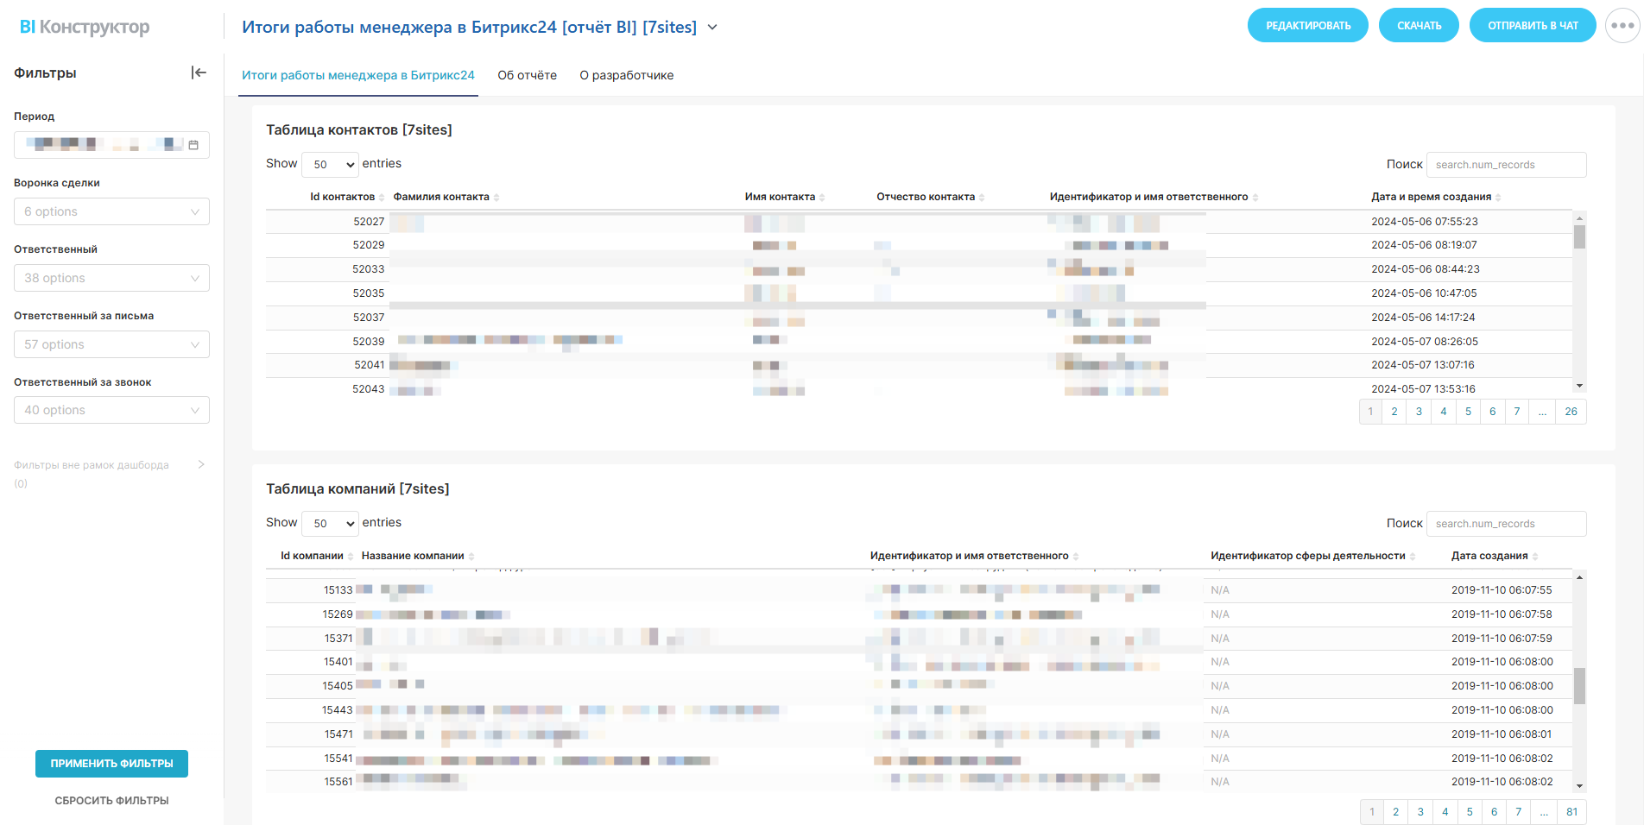The image size is (1644, 825).
Task: Click the Таблица компаний [7sites] heading
Action: tap(357, 488)
